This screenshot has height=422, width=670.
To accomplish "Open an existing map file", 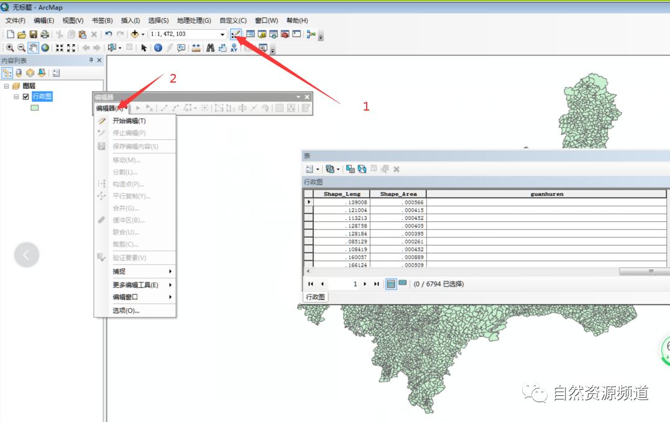I will (22, 34).
